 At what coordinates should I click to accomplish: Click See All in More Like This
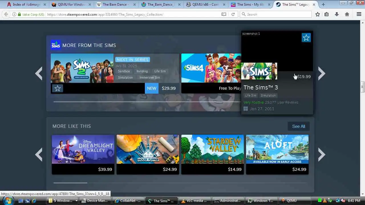(x=299, y=126)
